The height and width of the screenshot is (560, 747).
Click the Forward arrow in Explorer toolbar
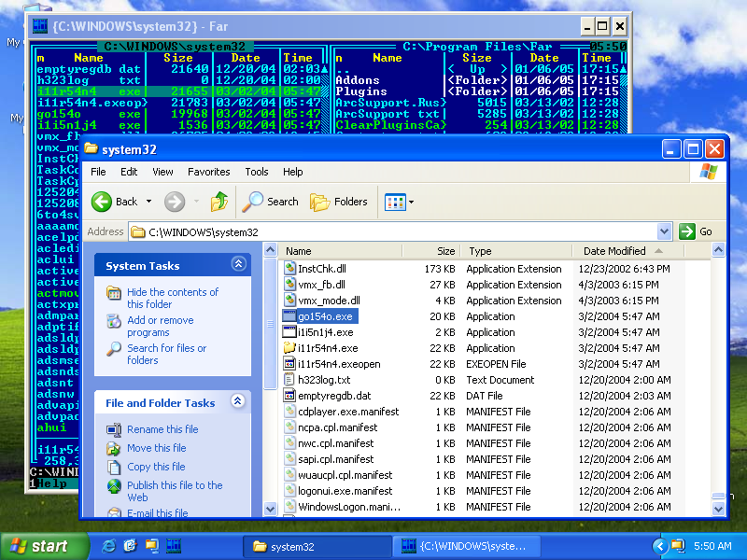click(175, 202)
